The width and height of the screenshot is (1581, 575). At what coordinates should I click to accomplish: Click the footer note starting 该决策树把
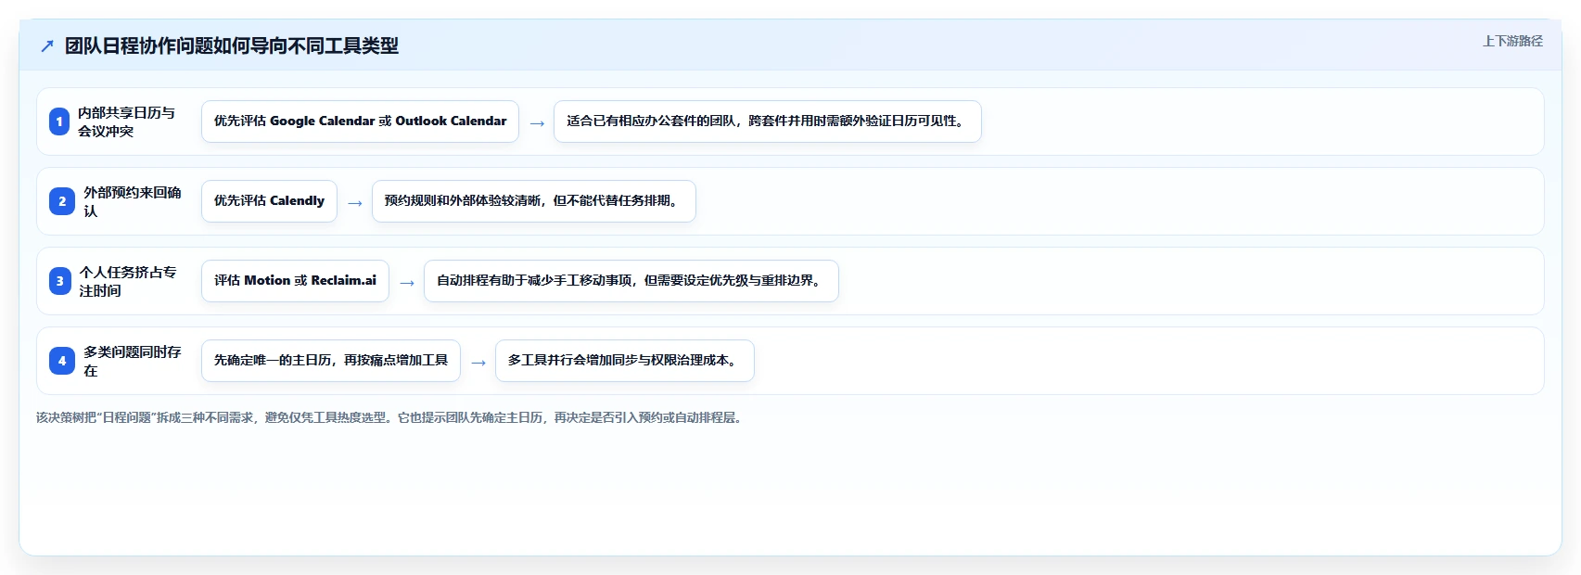coord(389,417)
